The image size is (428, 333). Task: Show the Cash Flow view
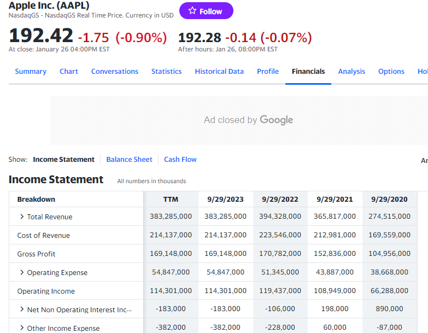pyautogui.click(x=180, y=160)
